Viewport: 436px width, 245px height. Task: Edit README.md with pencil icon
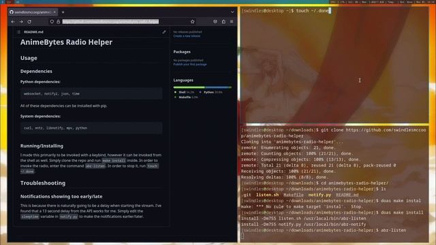[x=164, y=32]
